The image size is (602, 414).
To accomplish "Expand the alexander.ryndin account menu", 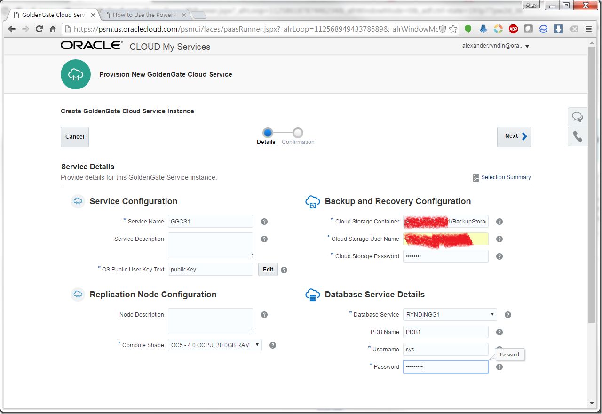I will (496, 46).
